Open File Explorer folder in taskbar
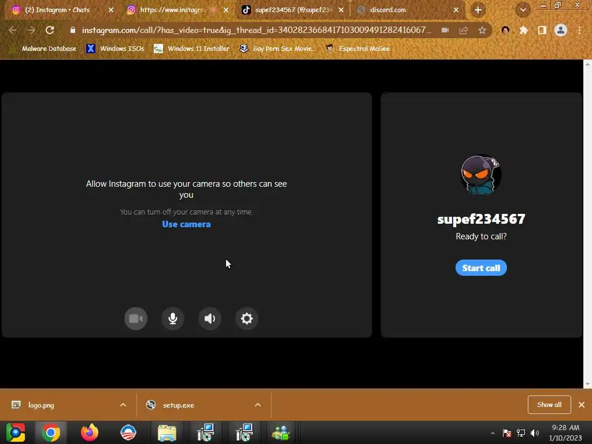The height and width of the screenshot is (444, 592). [x=167, y=432]
